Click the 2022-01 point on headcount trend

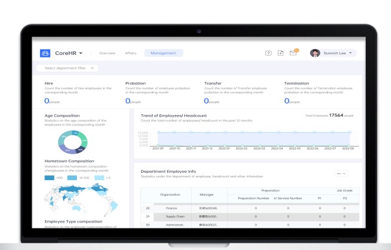click(225, 132)
